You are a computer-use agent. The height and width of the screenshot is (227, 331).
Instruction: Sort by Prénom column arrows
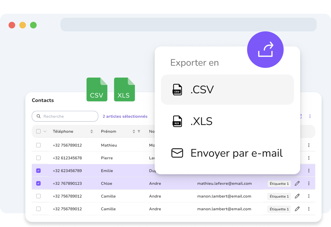pos(134,131)
